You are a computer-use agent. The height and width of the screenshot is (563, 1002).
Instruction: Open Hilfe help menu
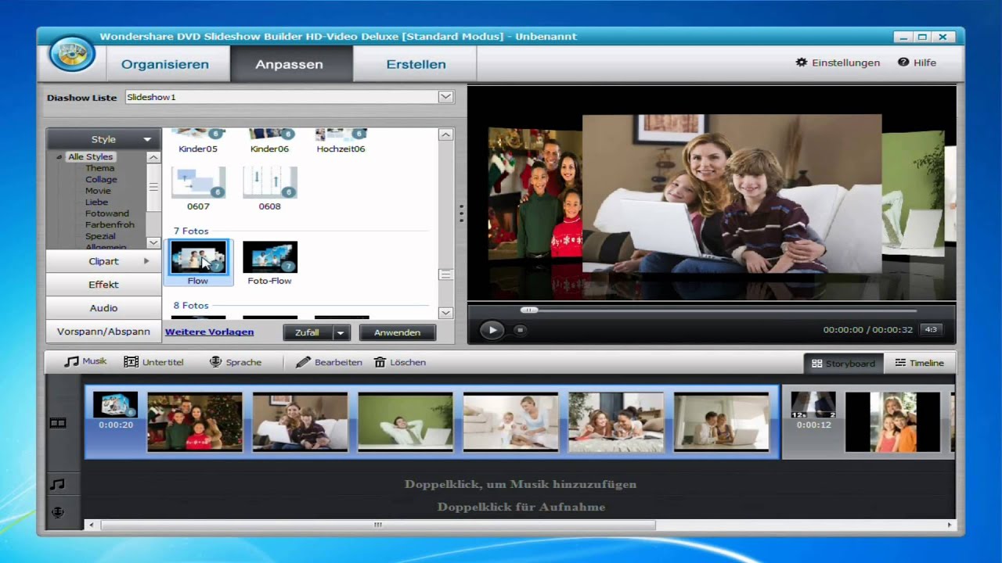(x=917, y=63)
